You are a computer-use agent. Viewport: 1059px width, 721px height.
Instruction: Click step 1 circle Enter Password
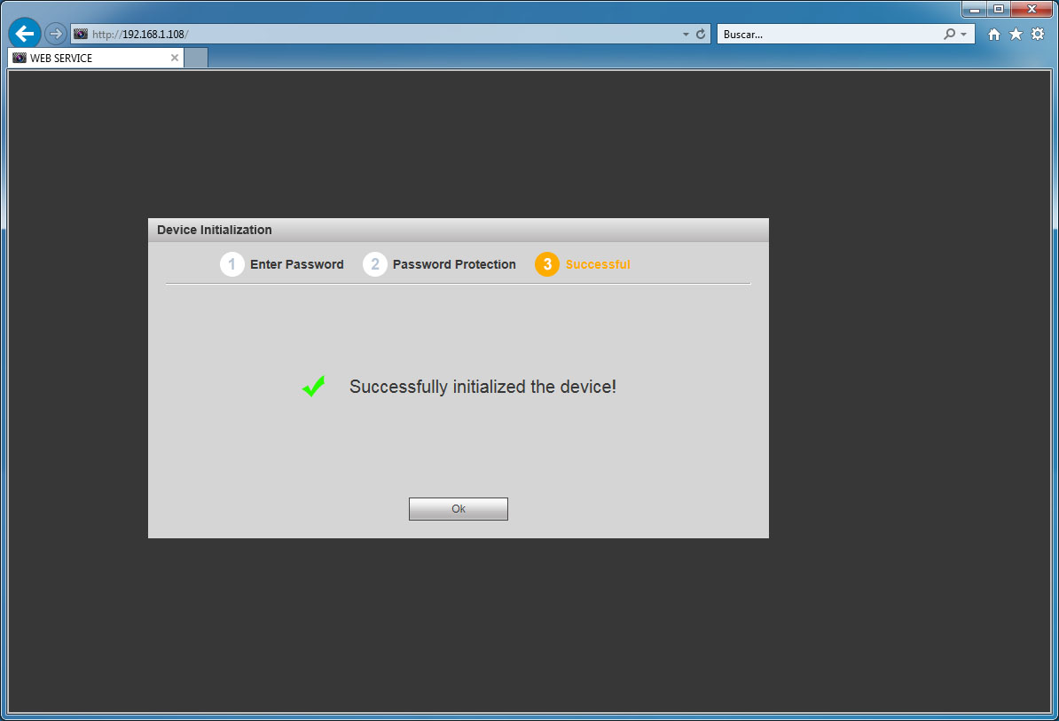click(231, 264)
